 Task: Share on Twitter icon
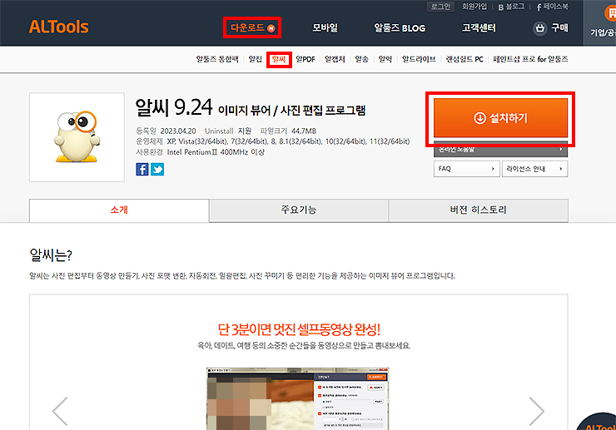point(157,169)
